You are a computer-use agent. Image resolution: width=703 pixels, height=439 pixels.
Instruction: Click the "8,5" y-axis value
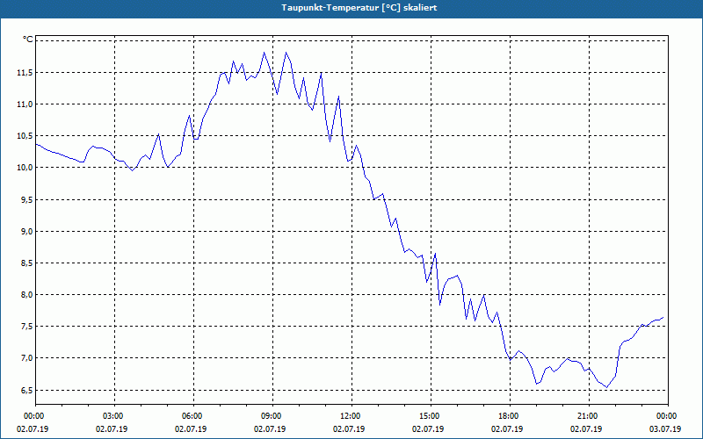coord(26,263)
